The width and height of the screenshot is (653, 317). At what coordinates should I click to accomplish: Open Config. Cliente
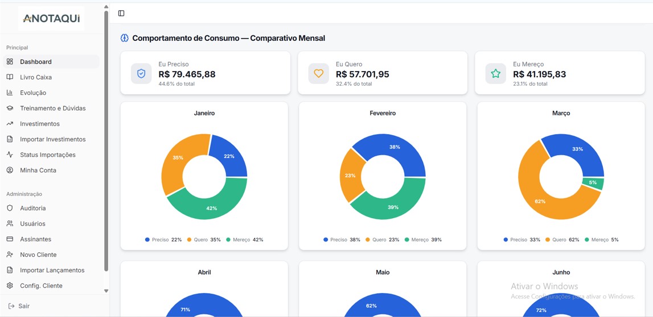tap(51, 286)
